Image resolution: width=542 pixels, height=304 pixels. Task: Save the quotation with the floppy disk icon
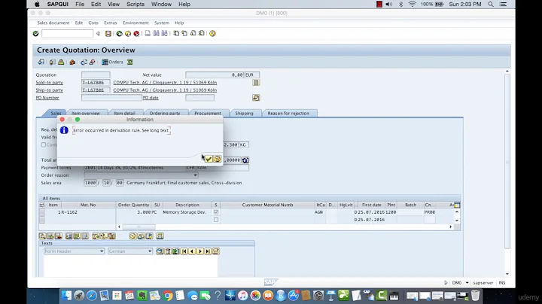pos(108,34)
